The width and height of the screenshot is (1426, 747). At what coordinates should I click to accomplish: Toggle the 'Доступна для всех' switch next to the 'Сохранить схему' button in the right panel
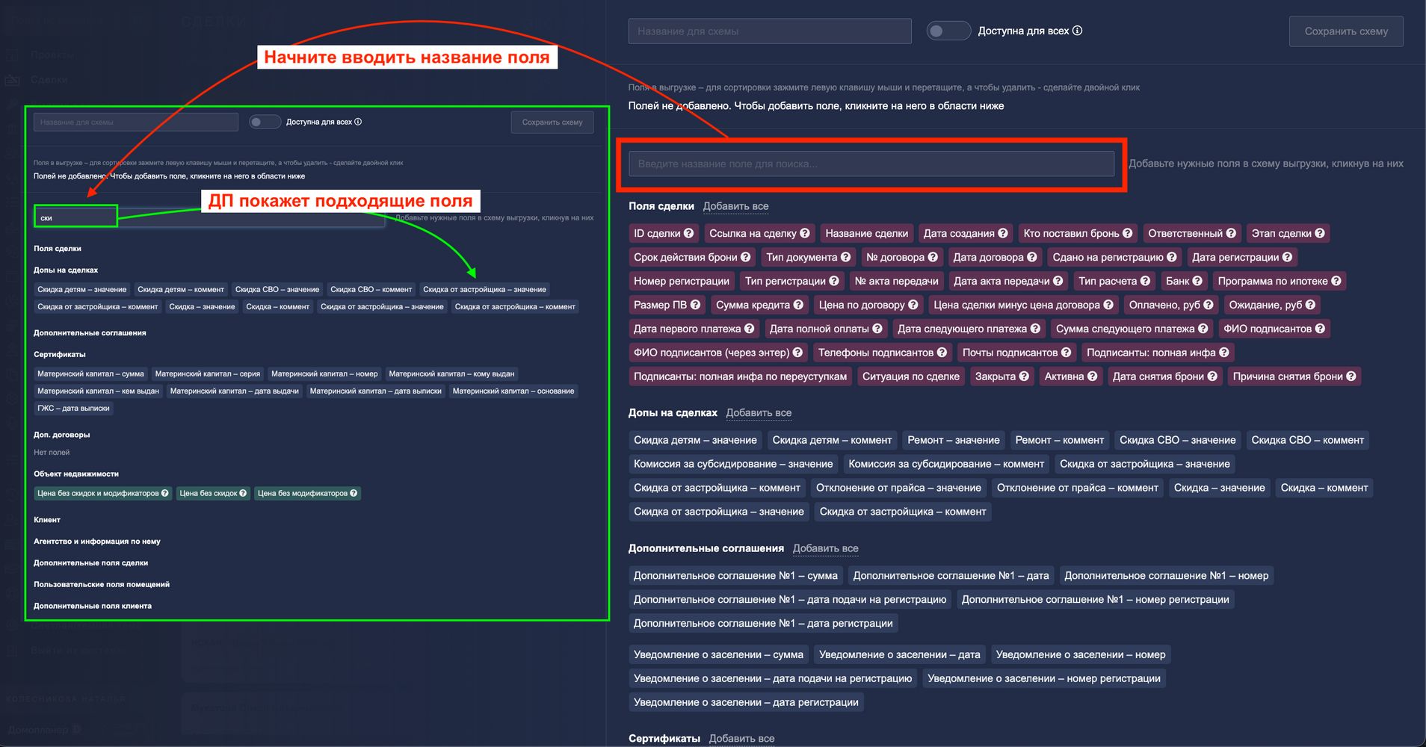coord(948,31)
